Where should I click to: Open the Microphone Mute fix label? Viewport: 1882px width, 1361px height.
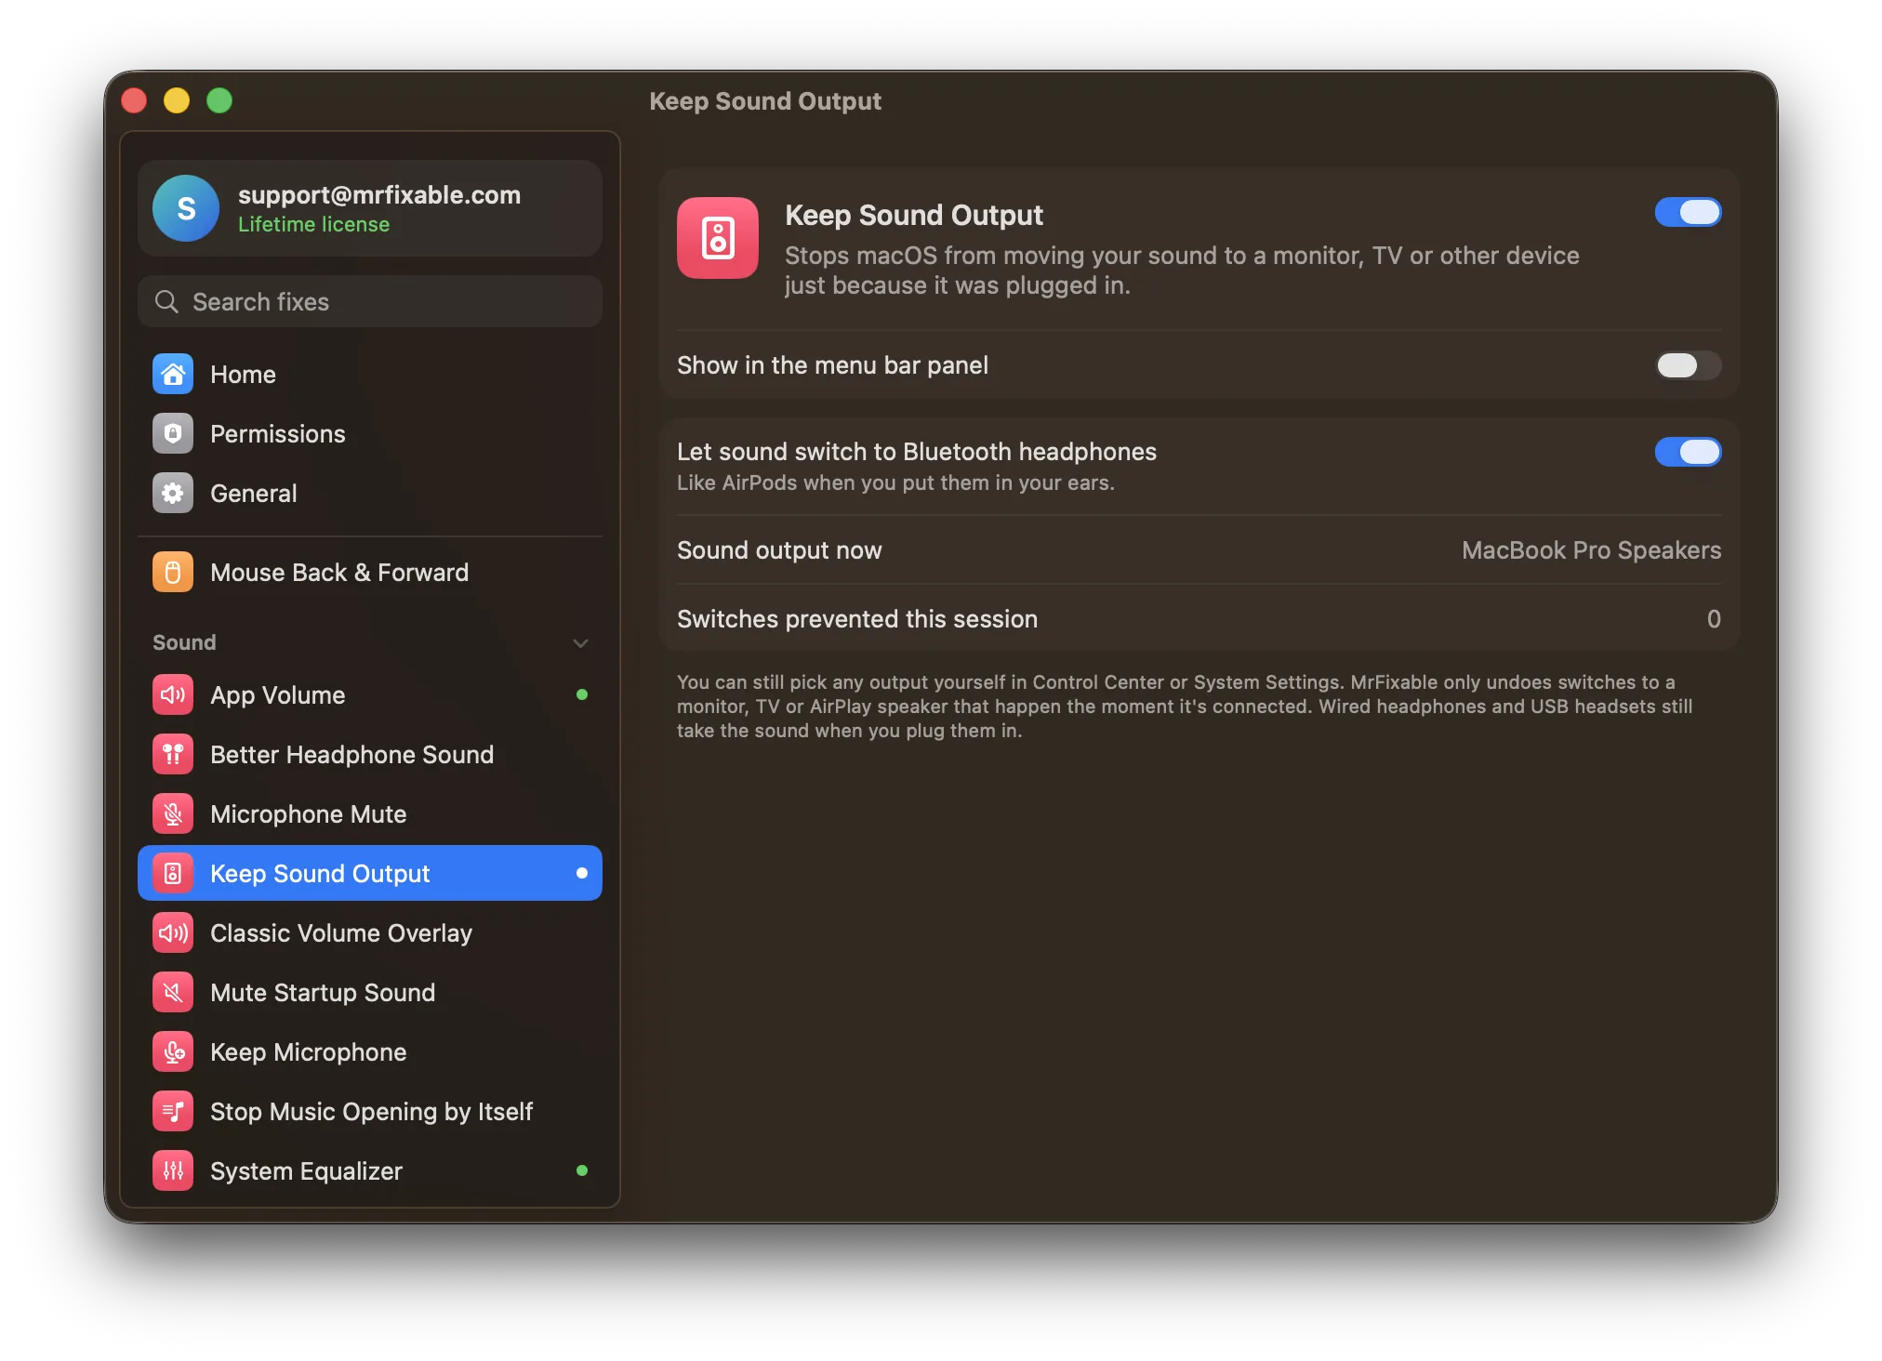click(308, 813)
